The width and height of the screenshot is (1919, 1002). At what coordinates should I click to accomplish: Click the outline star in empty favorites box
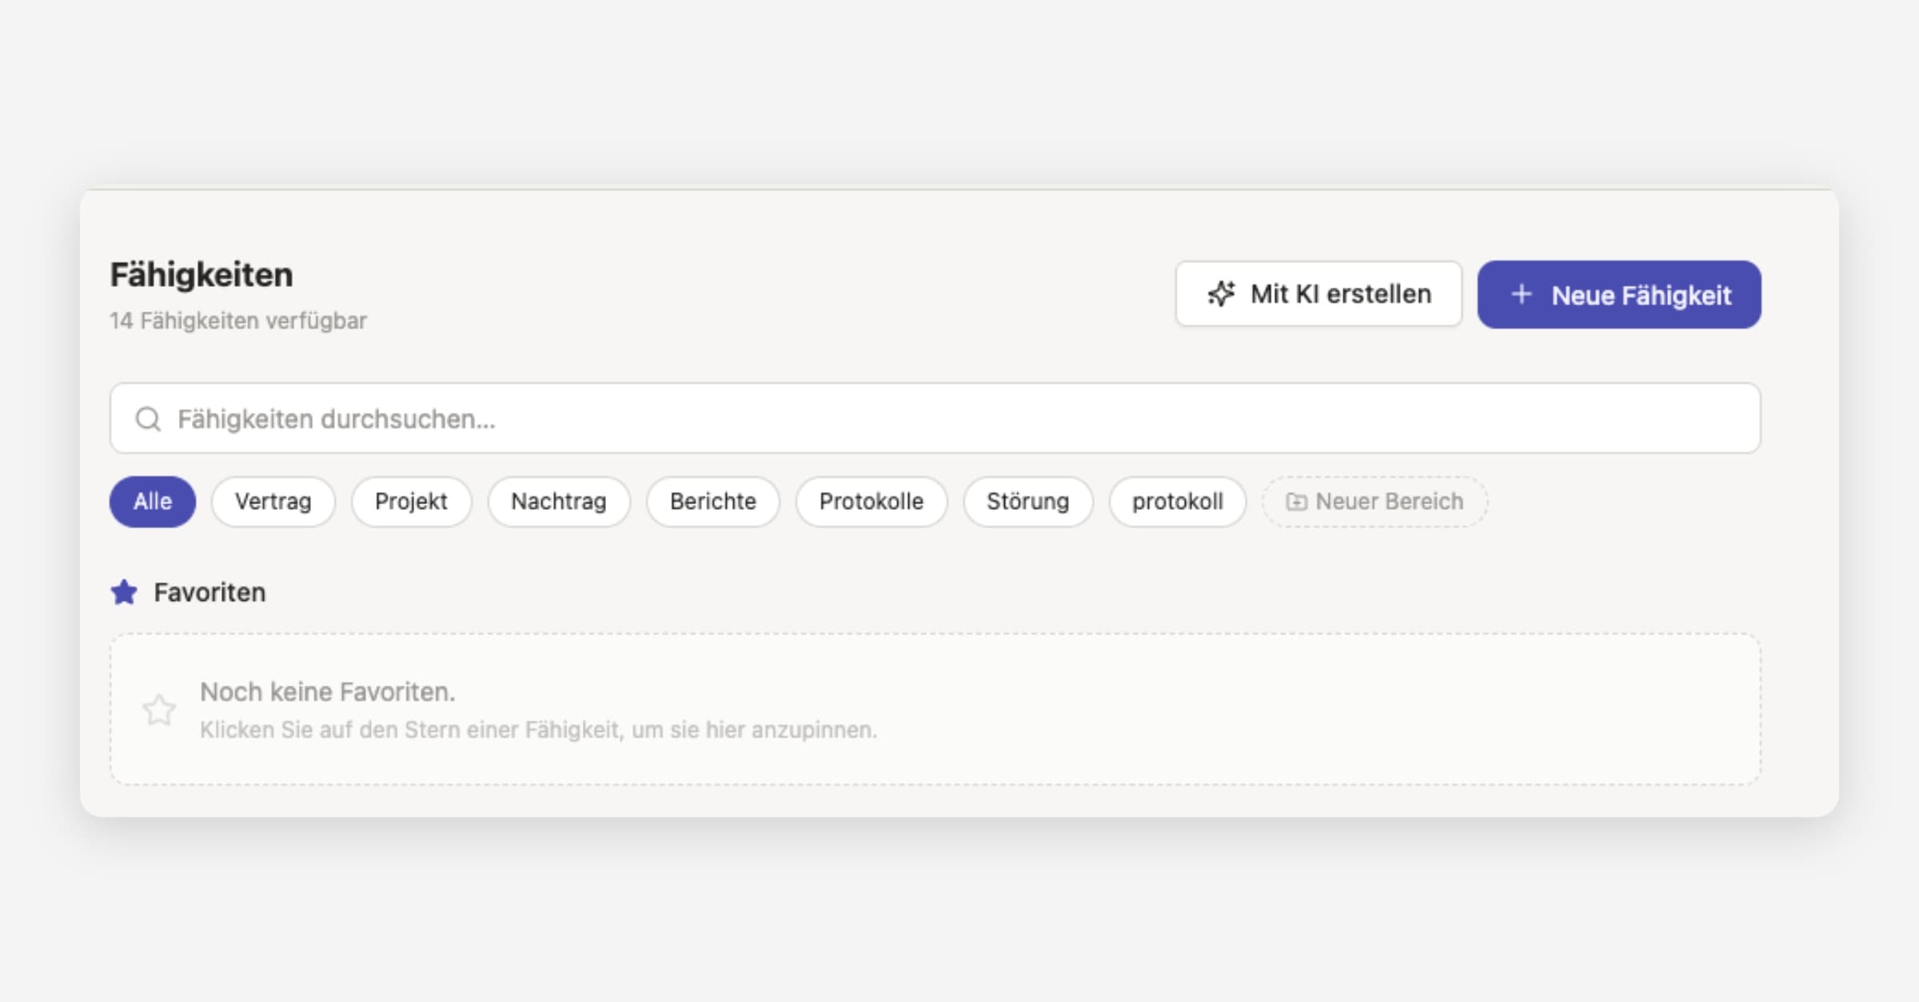159,710
